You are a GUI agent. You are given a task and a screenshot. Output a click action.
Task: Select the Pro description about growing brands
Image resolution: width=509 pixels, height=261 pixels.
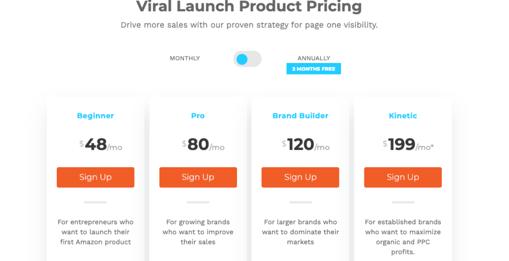point(198,232)
